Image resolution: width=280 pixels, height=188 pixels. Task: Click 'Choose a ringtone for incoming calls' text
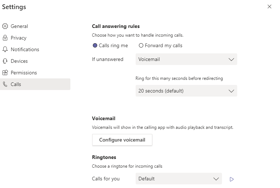[127, 166]
